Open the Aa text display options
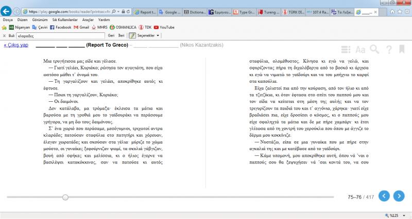This screenshot has width=412, height=219. (360, 49)
